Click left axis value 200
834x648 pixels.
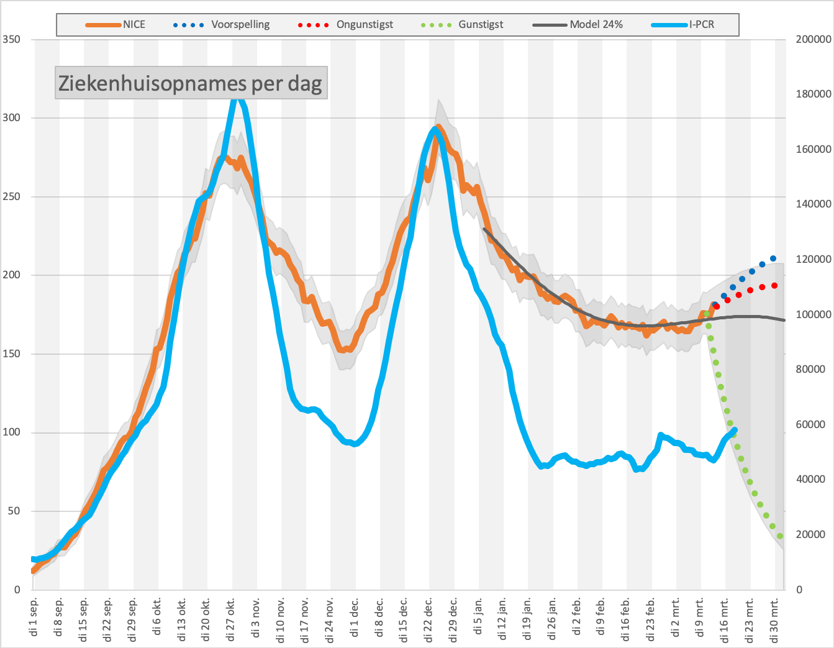tap(11, 275)
